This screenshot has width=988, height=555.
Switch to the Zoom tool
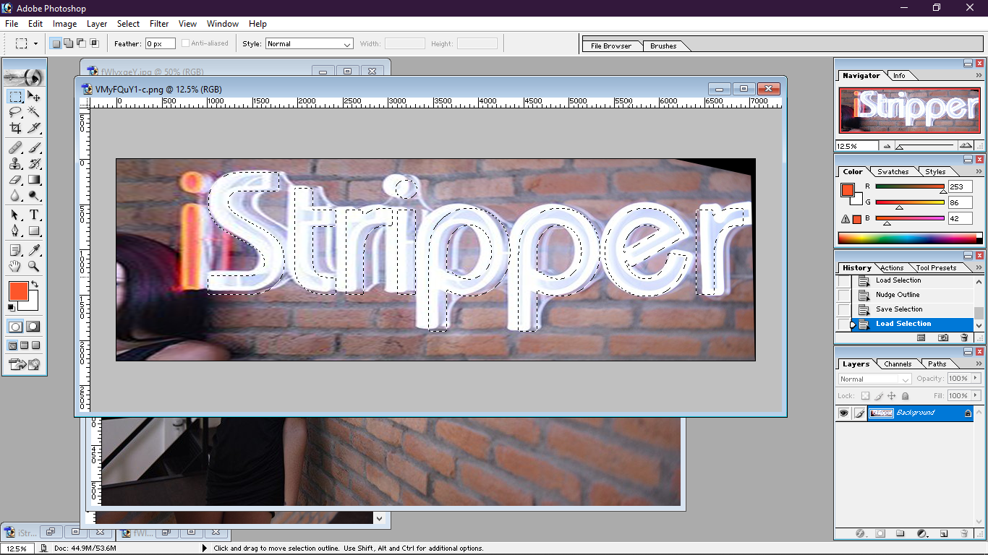tap(34, 266)
